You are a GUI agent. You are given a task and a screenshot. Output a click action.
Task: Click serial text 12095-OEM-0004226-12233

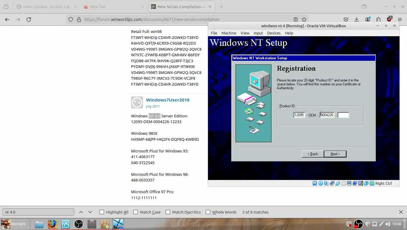(156, 122)
